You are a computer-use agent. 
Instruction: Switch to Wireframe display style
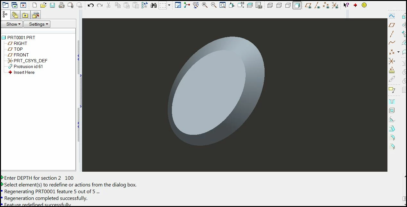coord(270,5)
